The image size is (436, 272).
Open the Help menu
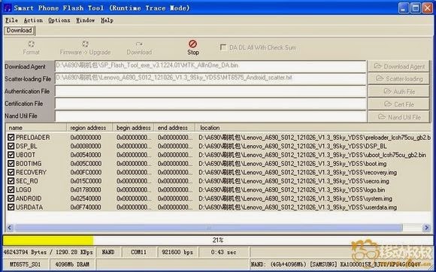(x=107, y=20)
